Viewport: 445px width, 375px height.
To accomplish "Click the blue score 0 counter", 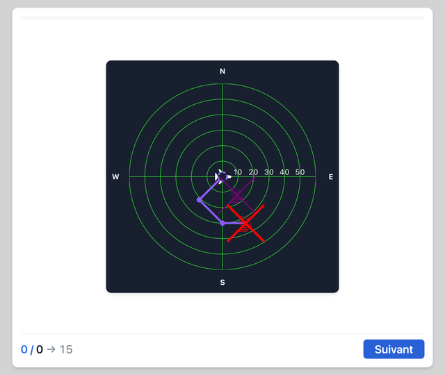I will point(24,349).
